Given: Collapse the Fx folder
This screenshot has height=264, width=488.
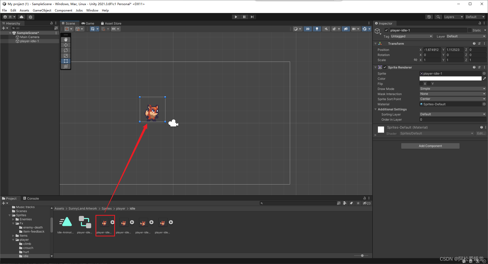Looking at the screenshot, I should pos(13,223).
